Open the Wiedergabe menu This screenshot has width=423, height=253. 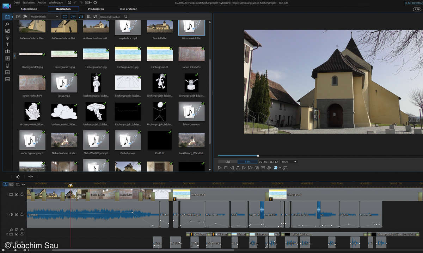click(56, 2)
